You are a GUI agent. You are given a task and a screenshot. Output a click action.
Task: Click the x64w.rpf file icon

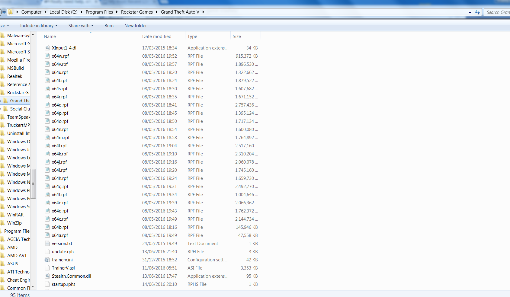click(47, 56)
